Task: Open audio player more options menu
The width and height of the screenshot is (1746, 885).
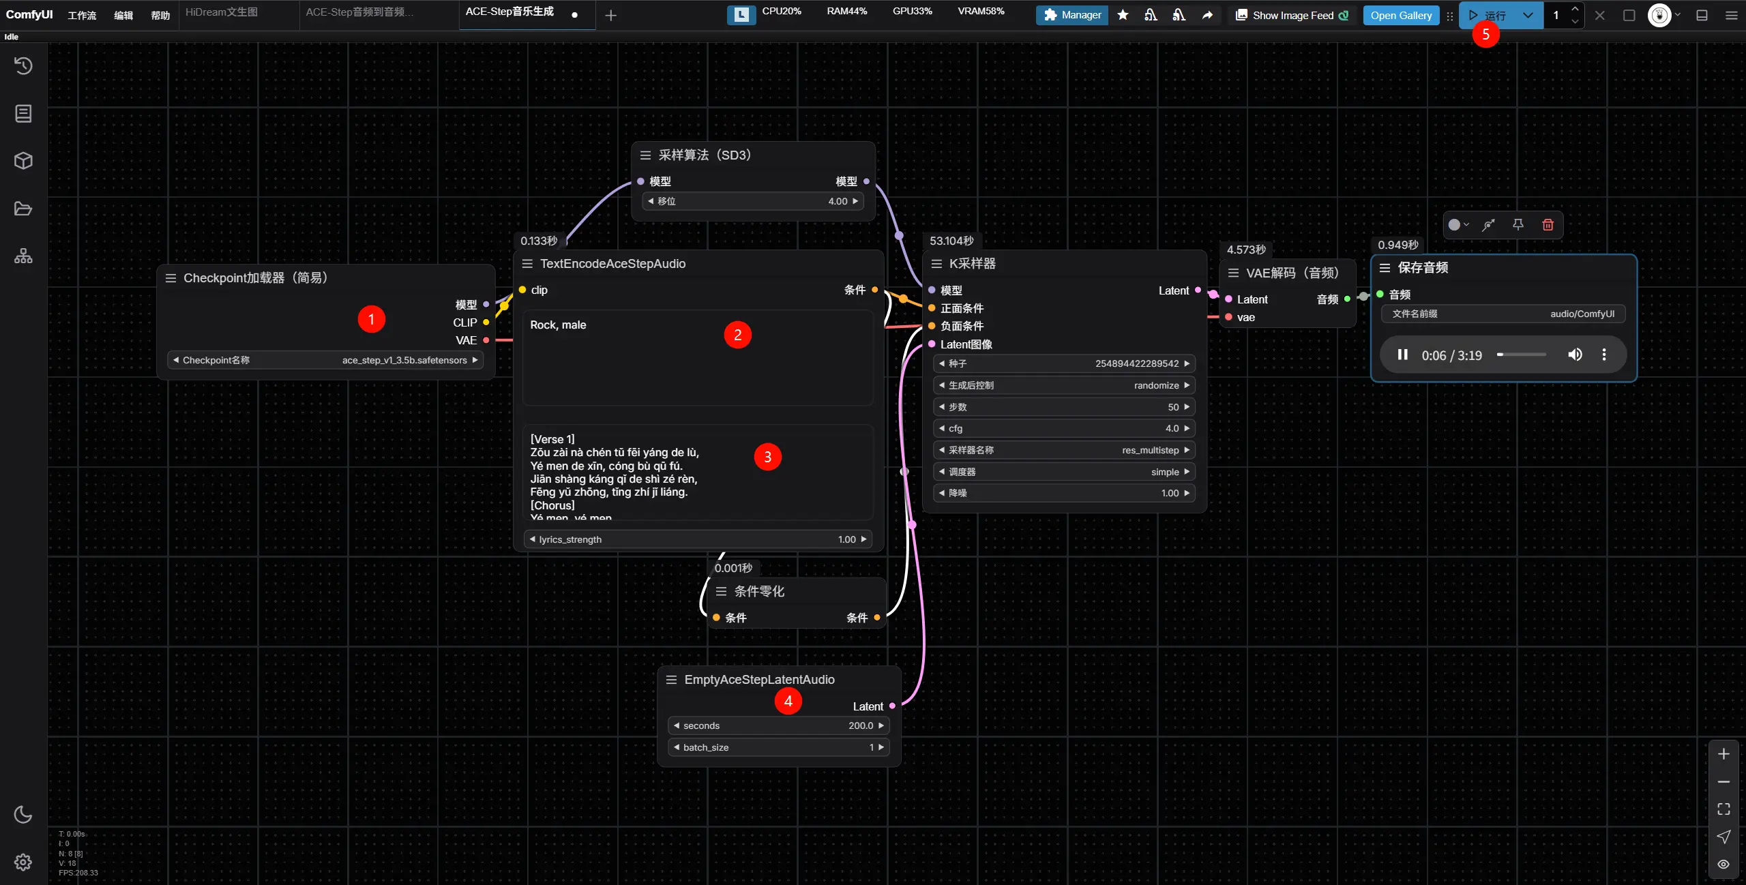Action: click(1604, 355)
